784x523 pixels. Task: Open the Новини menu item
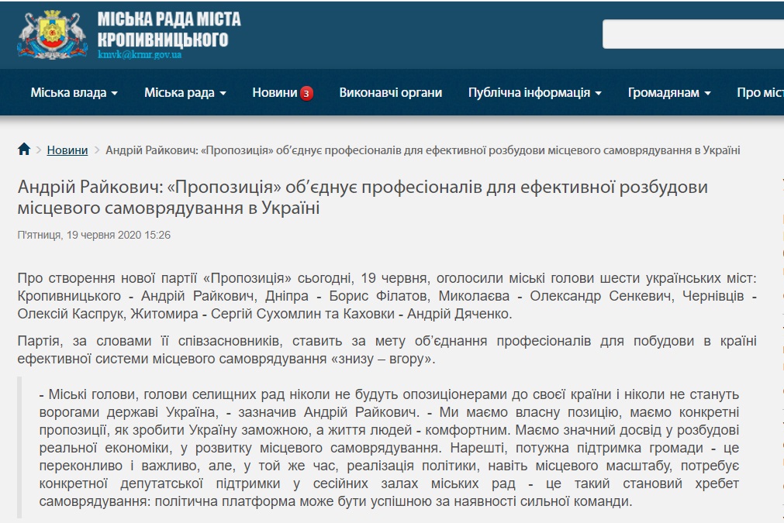coord(275,92)
